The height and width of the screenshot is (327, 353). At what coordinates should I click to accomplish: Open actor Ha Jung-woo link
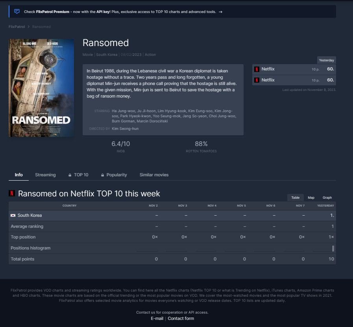click(123, 111)
